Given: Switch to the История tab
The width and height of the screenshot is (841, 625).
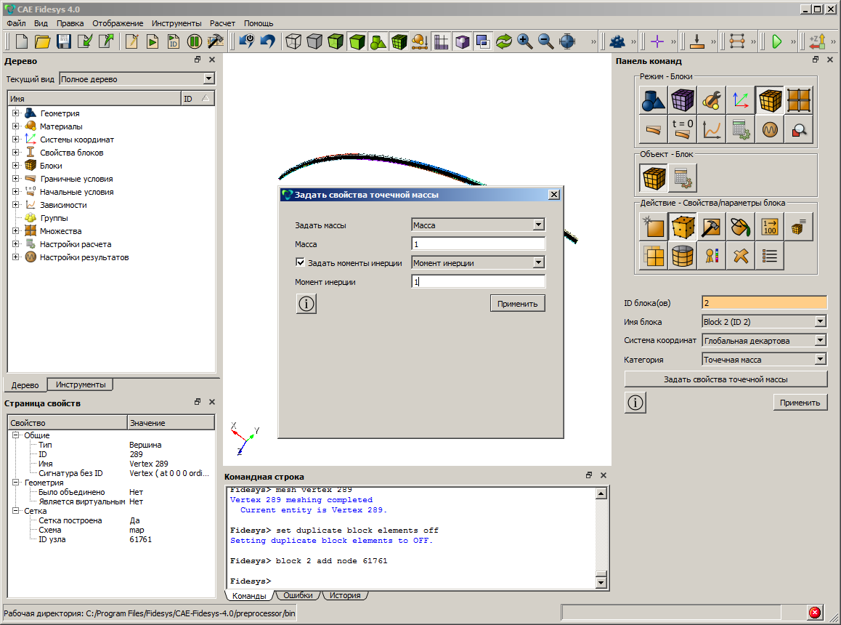Looking at the screenshot, I should (345, 595).
